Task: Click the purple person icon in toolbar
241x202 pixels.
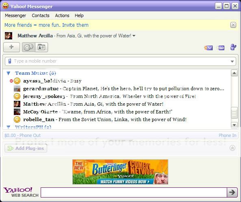Action: pyautogui.click(x=233, y=47)
